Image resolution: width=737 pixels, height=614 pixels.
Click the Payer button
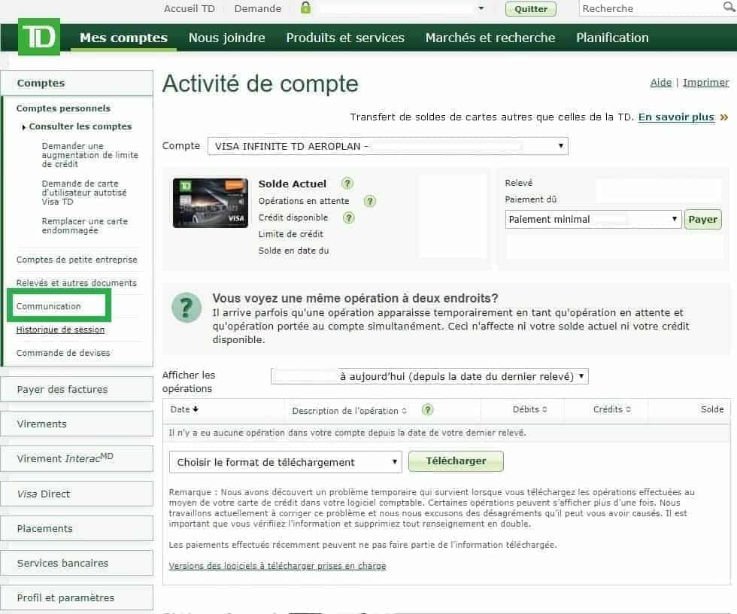[x=702, y=219]
